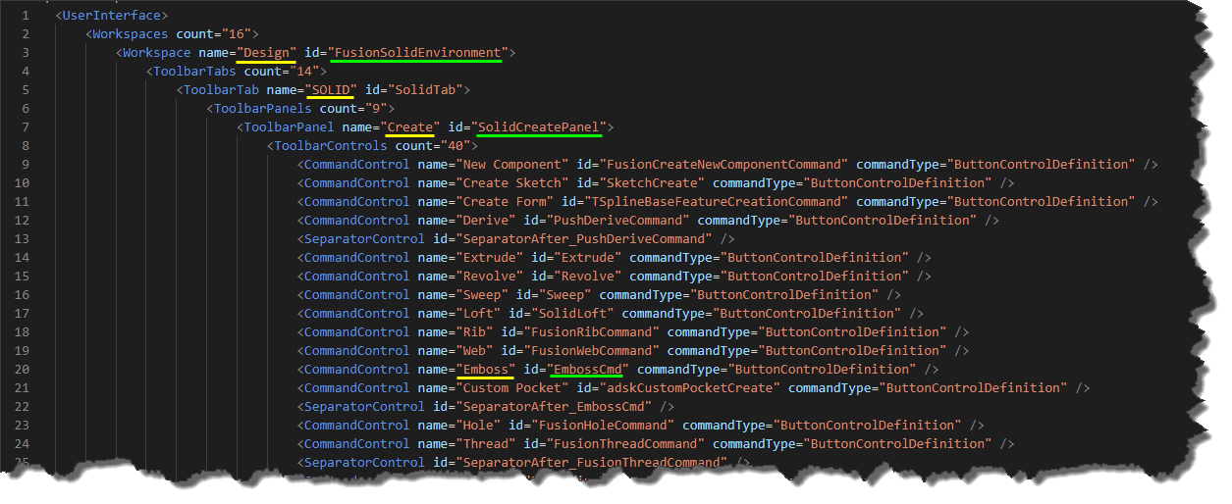Click line number 22 in gutter
Screen dimensions: 1232x504
[x=24, y=406]
